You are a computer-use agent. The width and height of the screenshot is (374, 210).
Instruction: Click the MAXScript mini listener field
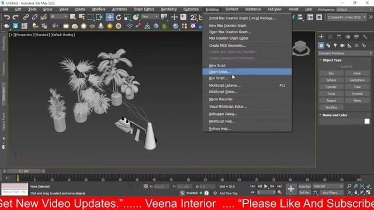pos(15,192)
